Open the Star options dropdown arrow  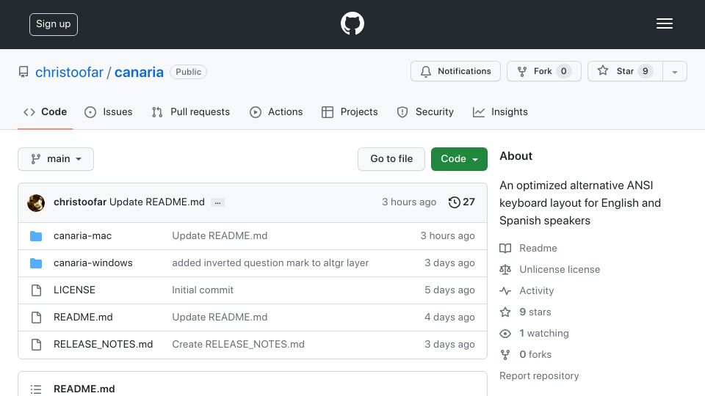674,71
